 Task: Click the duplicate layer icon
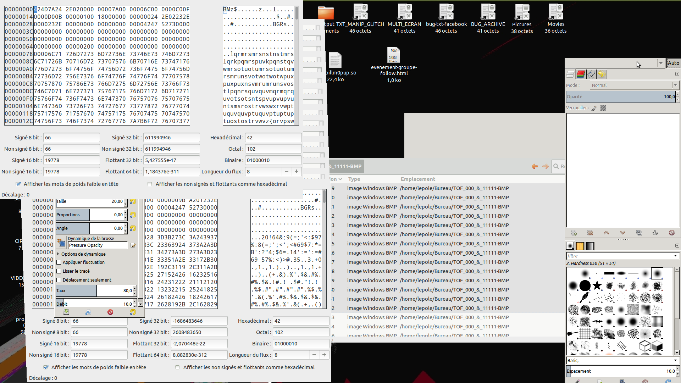(x=639, y=233)
